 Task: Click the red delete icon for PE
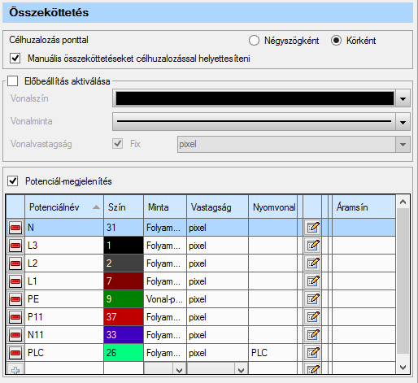(15, 299)
